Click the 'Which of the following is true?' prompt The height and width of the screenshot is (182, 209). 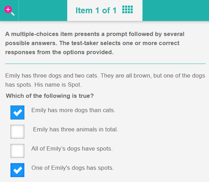(x=50, y=96)
